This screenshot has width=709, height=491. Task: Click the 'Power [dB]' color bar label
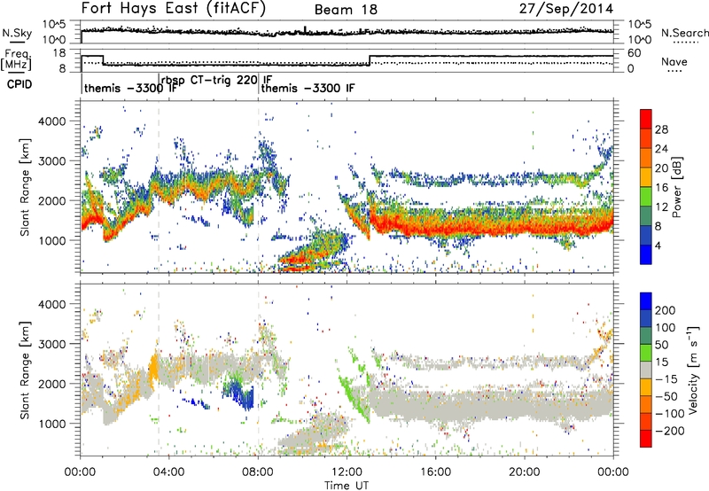[x=676, y=187]
